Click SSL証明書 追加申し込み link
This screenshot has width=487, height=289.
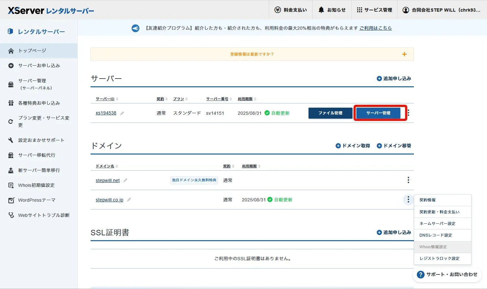(394, 232)
